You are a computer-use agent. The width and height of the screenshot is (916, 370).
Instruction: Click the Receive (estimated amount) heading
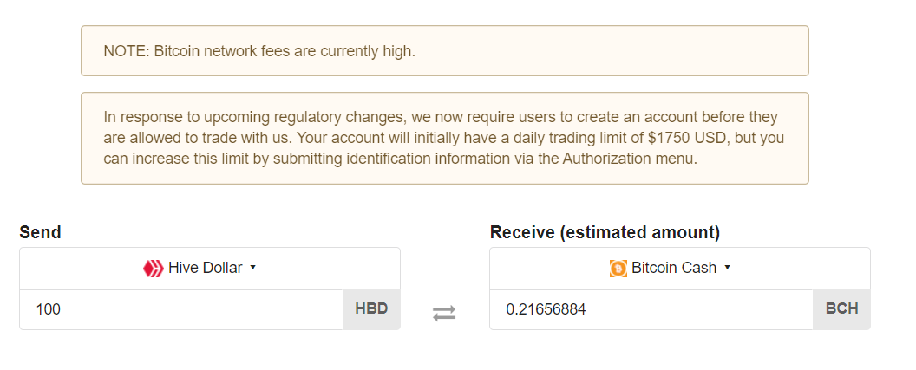click(605, 232)
